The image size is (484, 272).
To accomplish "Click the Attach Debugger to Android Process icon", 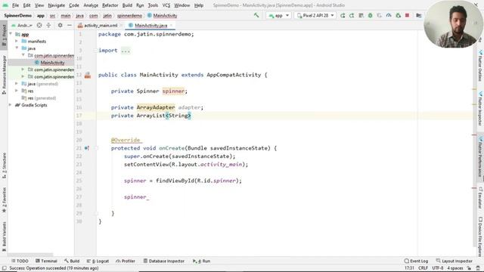I will click(x=399, y=15).
